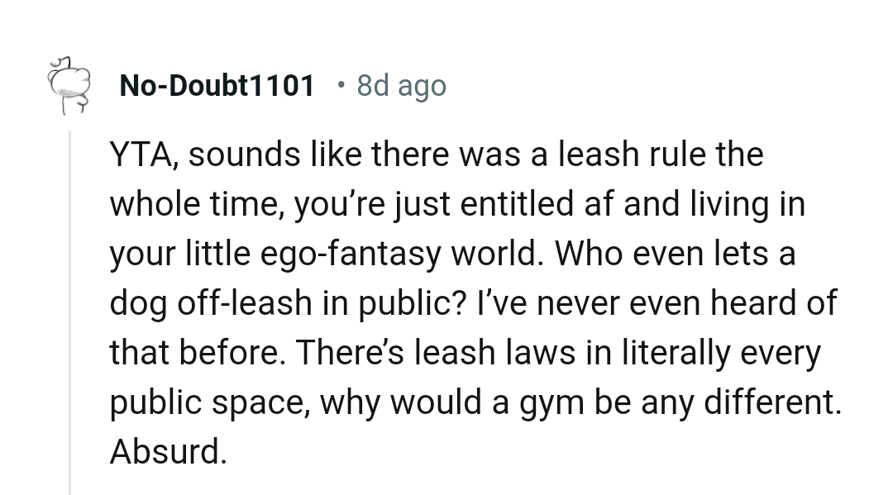
Task: Click the words "public space" in the comment
Action: click(208, 402)
